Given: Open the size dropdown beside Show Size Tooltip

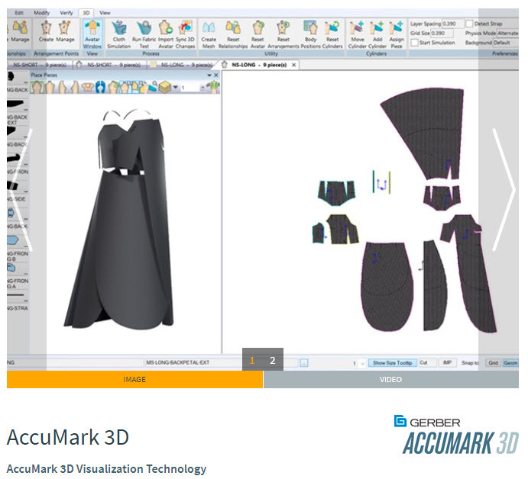Looking at the screenshot, I should [x=363, y=363].
